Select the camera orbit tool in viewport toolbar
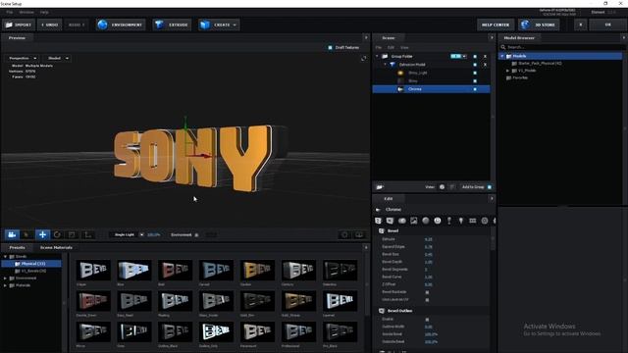 click(12, 235)
